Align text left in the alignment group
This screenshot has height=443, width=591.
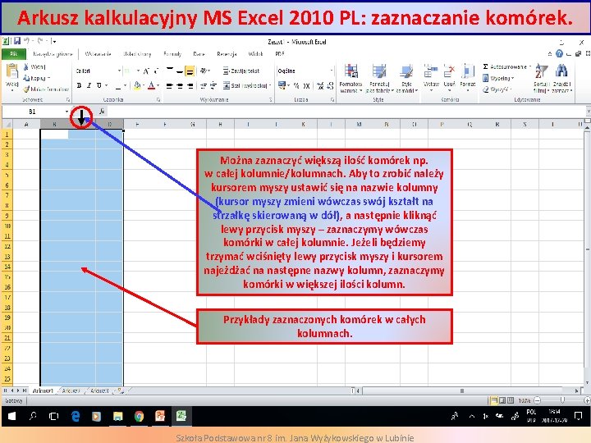tap(170, 86)
